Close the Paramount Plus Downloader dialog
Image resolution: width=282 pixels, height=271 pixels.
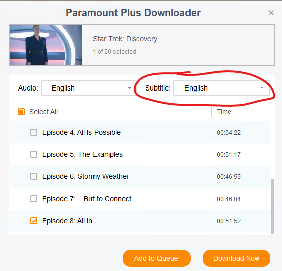[x=271, y=13]
